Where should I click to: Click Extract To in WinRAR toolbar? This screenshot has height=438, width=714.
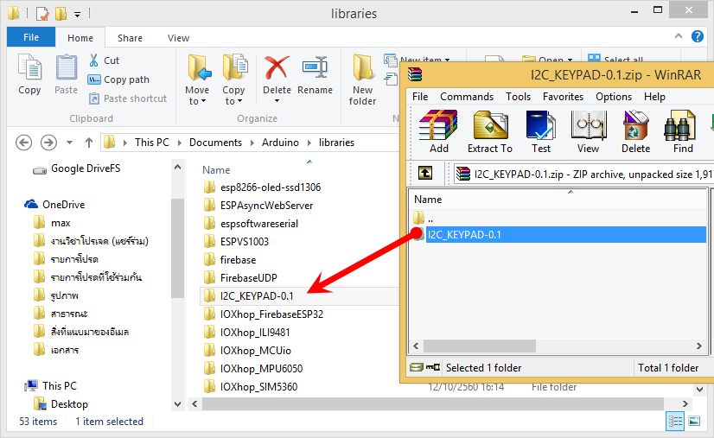[490, 132]
